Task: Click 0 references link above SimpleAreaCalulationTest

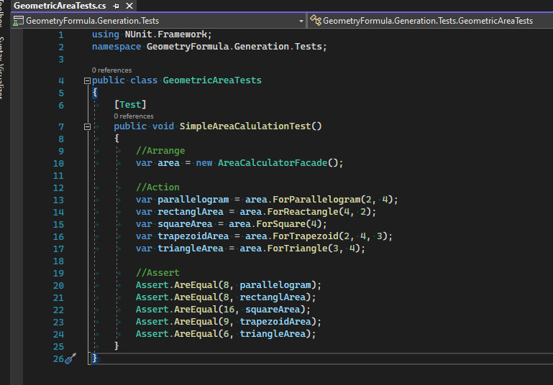Action: (134, 116)
